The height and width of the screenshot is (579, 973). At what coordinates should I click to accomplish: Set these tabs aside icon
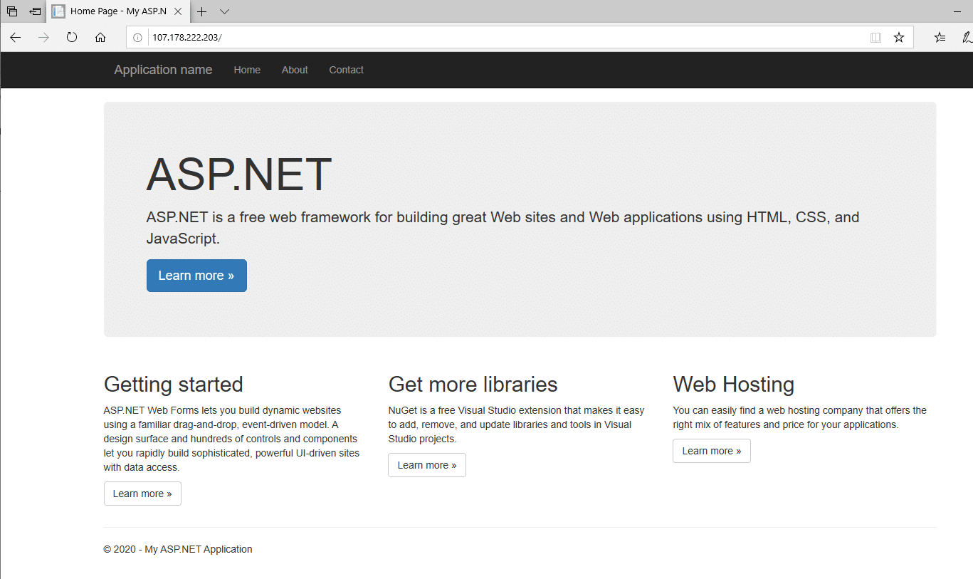(35, 11)
